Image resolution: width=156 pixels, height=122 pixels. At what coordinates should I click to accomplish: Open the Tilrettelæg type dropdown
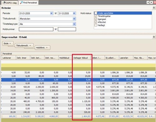[74, 24]
